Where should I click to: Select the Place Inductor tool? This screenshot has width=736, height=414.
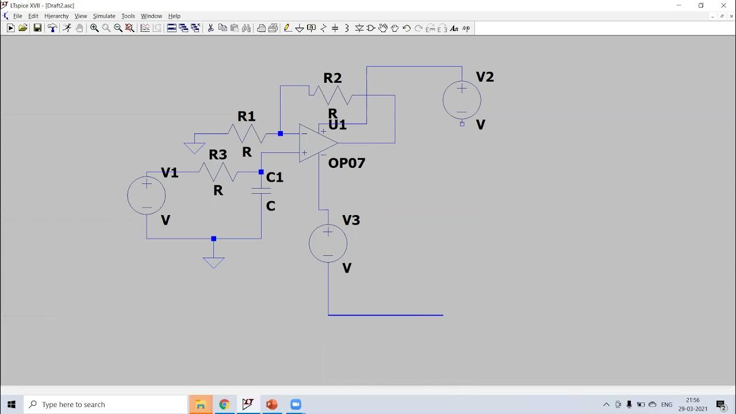click(347, 28)
